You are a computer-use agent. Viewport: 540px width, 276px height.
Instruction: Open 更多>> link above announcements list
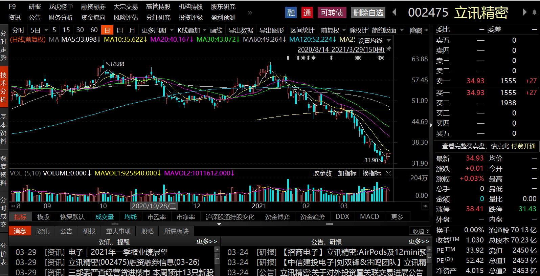[419, 241]
